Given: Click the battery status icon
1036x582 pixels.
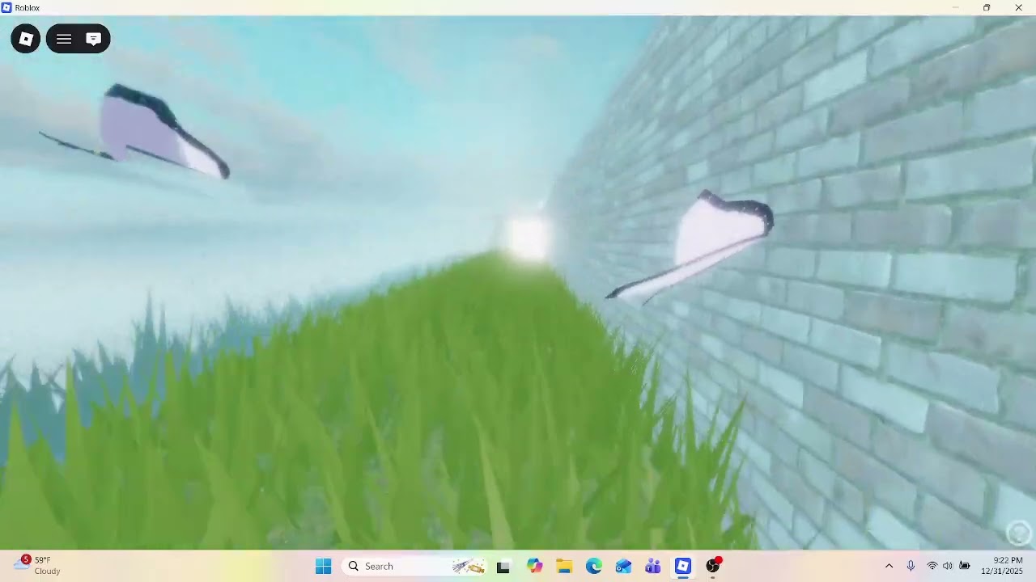Looking at the screenshot, I should [x=964, y=566].
